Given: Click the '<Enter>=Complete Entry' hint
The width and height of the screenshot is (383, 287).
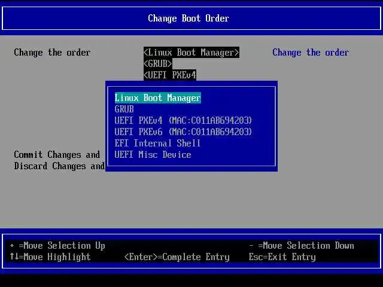Looking at the screenshot, I should click(x=177, y=257).
